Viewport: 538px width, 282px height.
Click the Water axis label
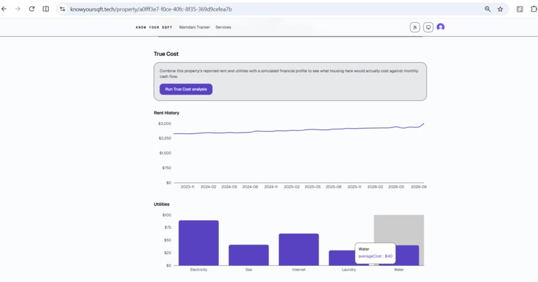pos(398,269)
